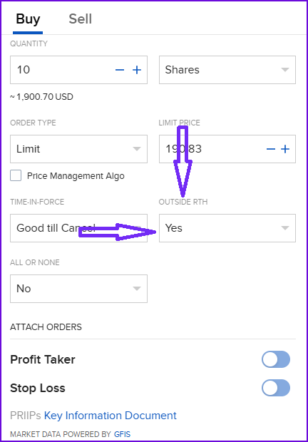Toggle the Stop Loss switch
The height and width of the screenshot is (442, 308).
pos(276,388)
